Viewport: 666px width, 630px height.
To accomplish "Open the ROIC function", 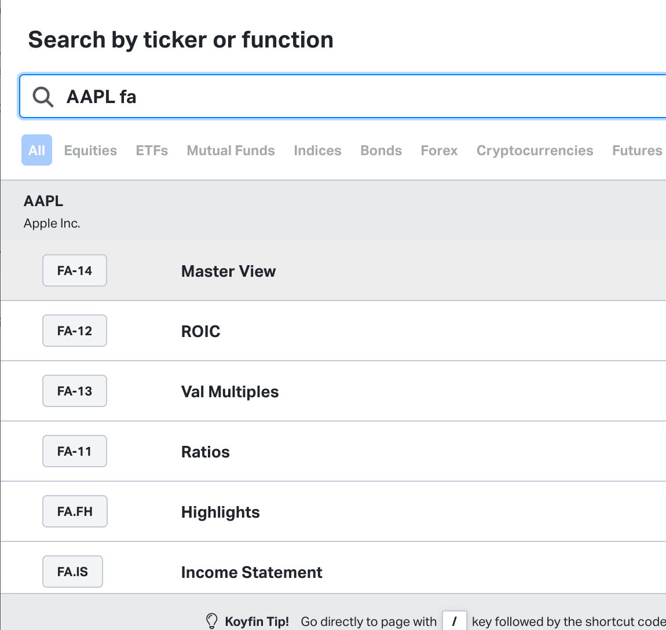I will (334, 331).
